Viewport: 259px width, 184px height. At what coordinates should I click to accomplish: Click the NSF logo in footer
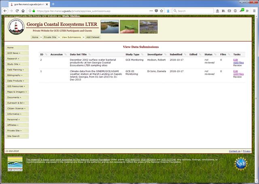[x=241, y=164]
